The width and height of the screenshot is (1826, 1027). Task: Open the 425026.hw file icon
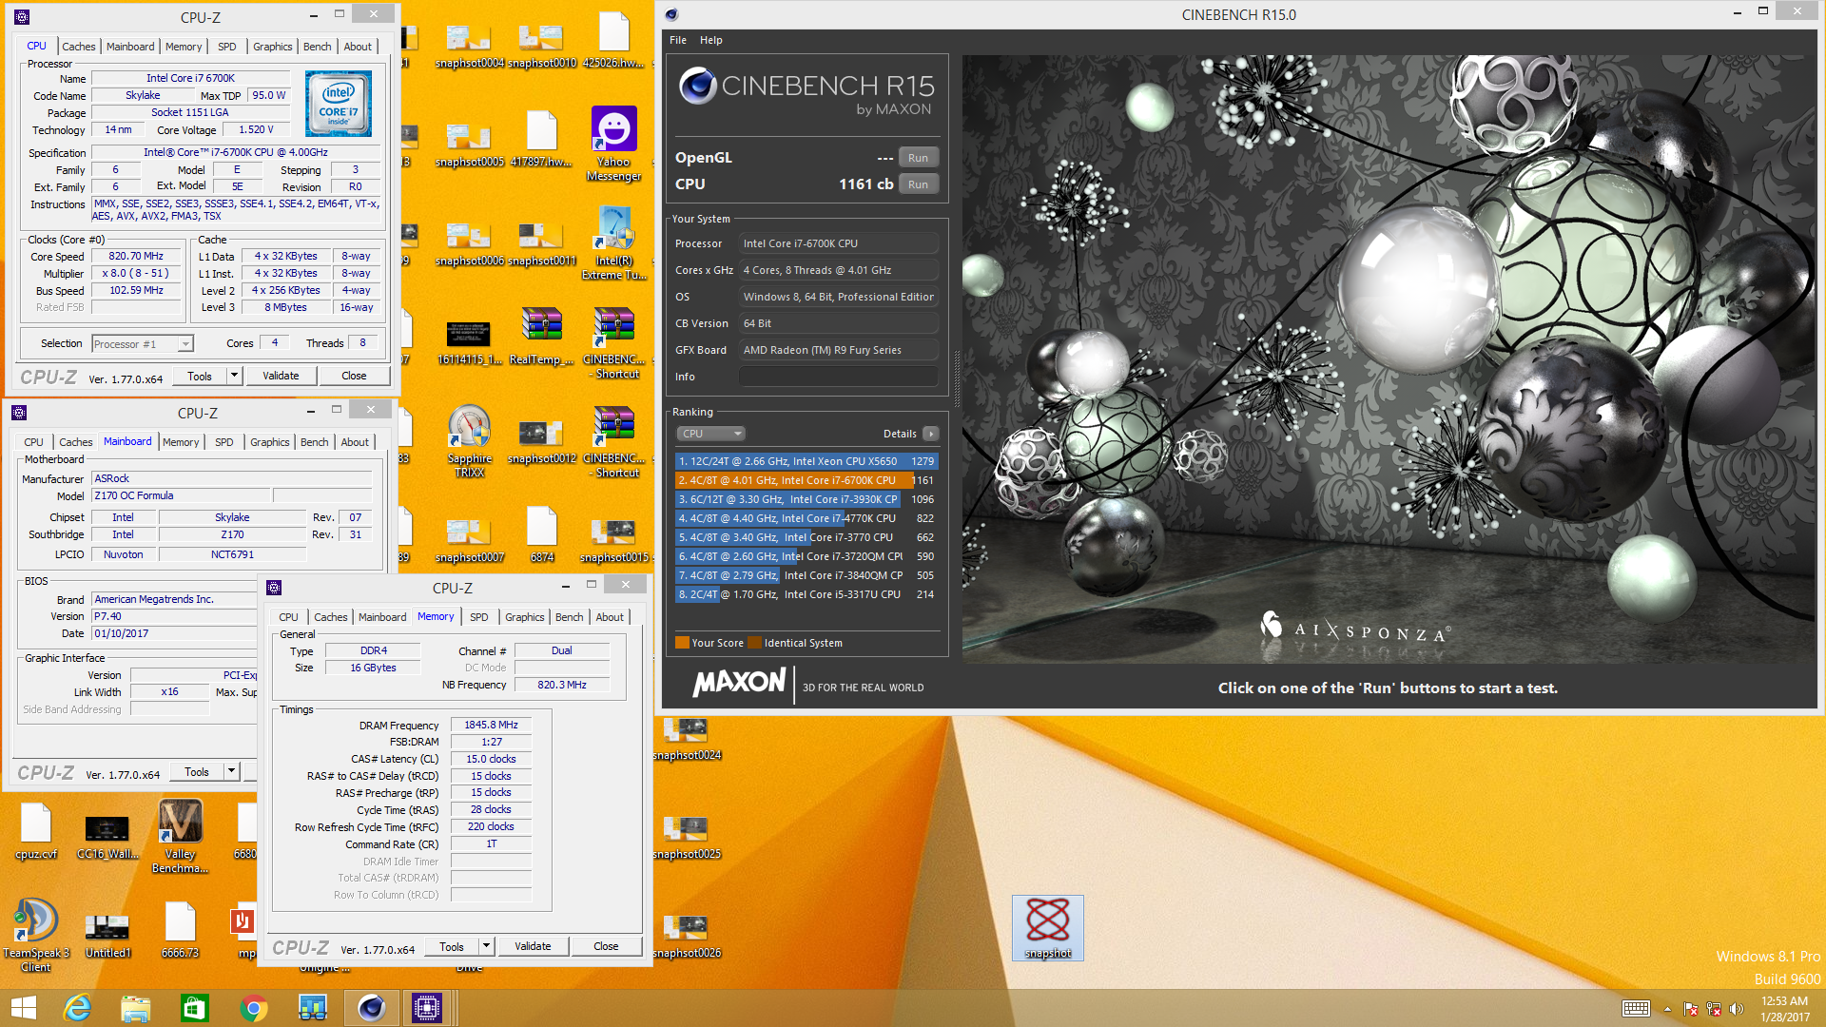point(613,41)
